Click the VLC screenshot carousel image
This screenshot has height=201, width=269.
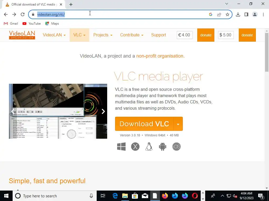58,111
